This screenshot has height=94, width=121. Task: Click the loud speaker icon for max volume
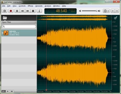click(99, 11)
